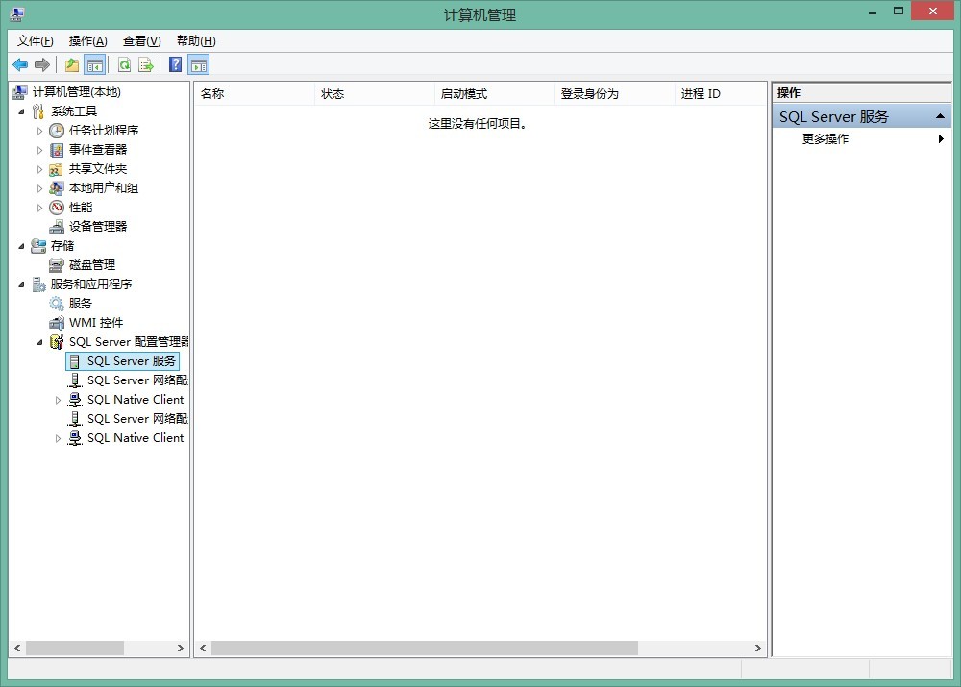Click the Refresh toolbar icon
Screen dimensions: 961x687
click(124, 64)
